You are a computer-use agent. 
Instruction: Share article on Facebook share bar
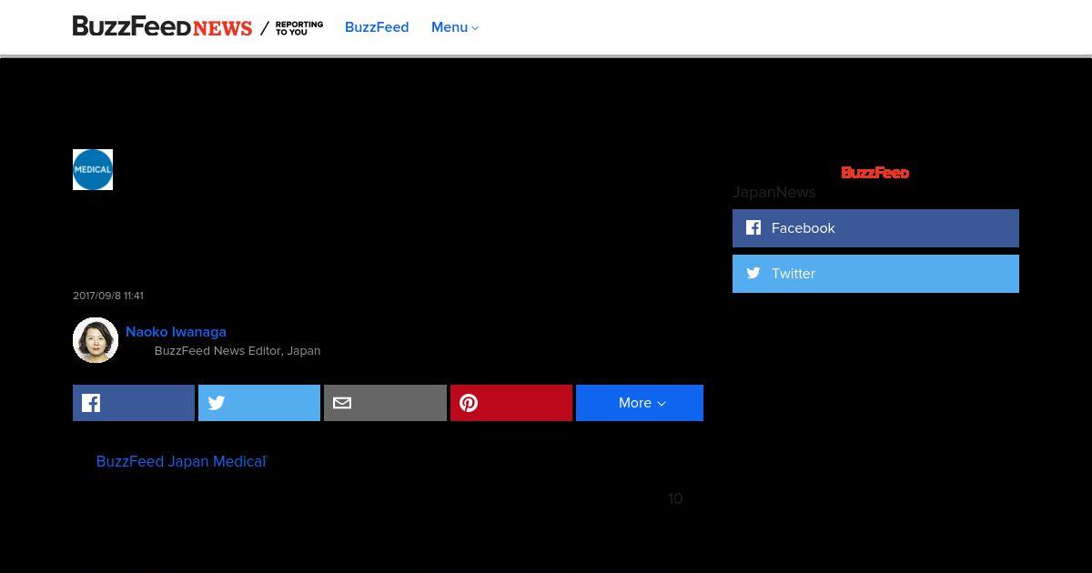[x=134, y=403]
